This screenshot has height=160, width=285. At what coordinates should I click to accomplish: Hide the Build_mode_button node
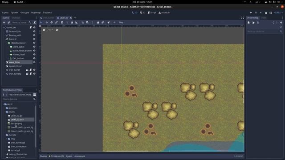(x=34, y=51)
